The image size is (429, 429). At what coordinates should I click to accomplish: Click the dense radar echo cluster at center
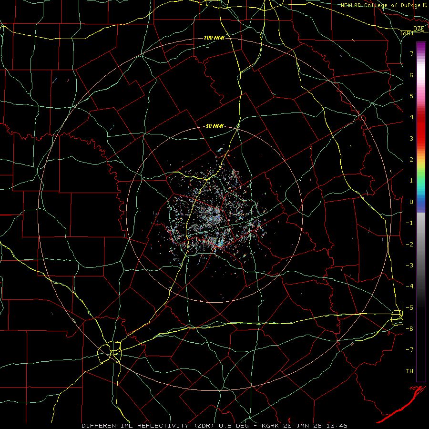point(216,216)
